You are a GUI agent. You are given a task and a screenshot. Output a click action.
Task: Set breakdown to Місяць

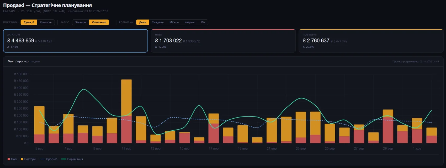point(174,22)
